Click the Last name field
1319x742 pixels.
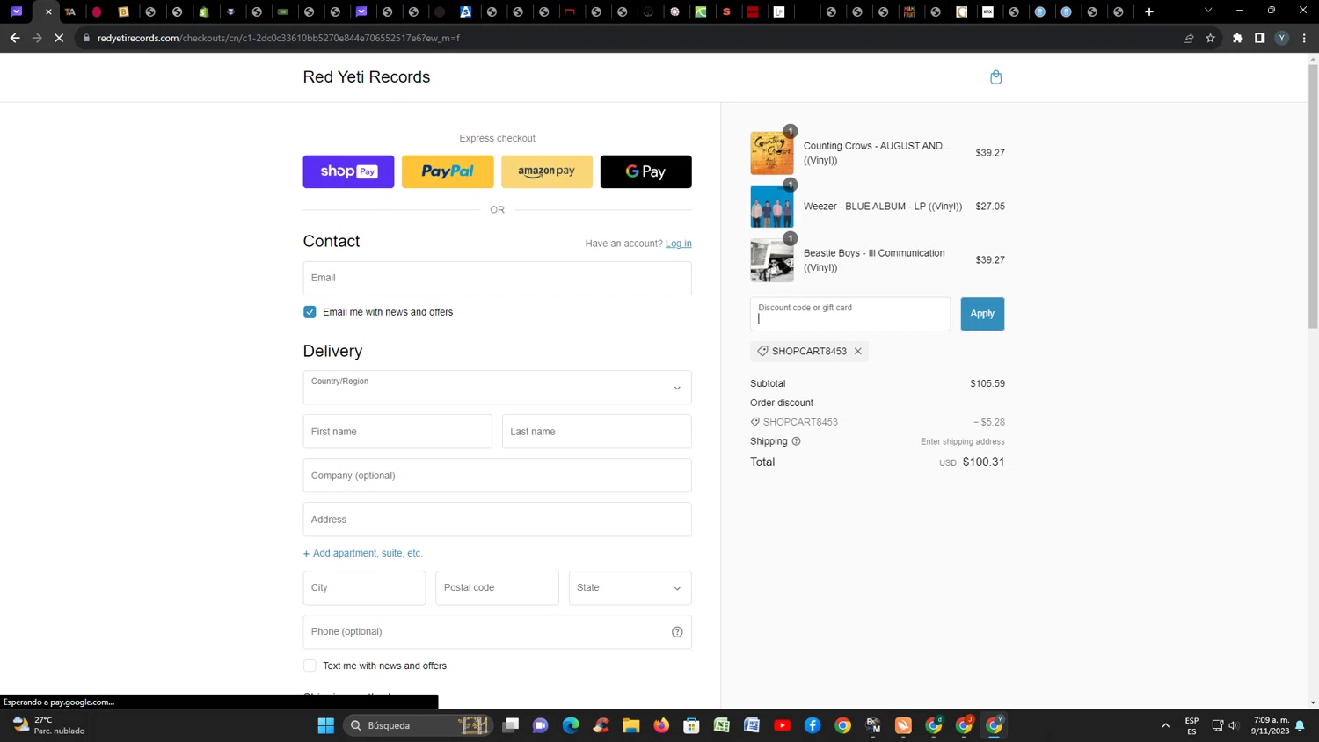597,432
